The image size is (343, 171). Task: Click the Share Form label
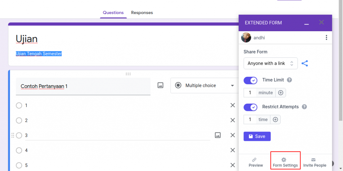point(256,52)
